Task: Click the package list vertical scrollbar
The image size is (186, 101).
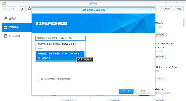Action: (x=184, y=23)
